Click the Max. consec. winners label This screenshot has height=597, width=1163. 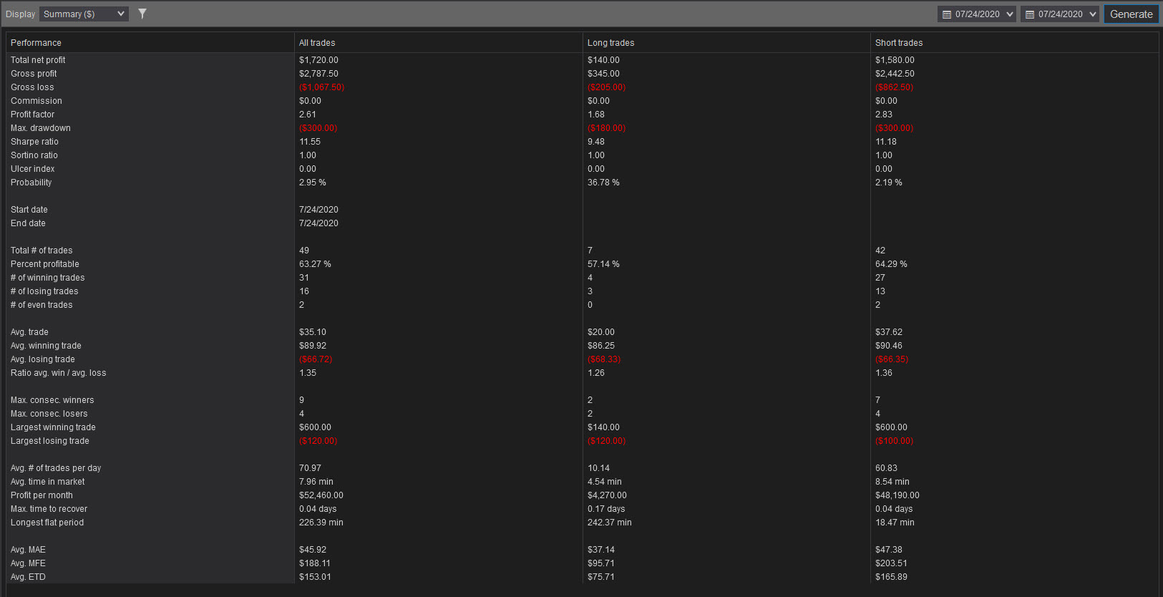pyautogui.click(x=52, y=400)
